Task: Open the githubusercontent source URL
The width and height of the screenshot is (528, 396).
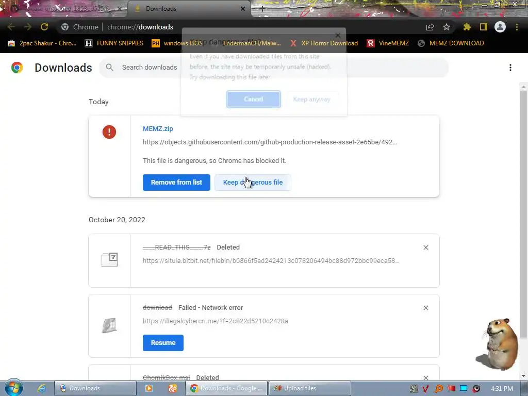Action: tap(270, 142)
